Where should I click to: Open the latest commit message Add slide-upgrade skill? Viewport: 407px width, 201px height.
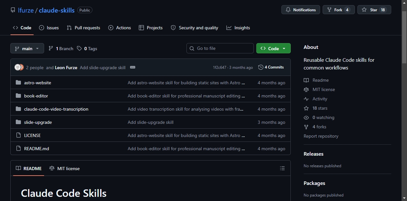click(103, 68)
